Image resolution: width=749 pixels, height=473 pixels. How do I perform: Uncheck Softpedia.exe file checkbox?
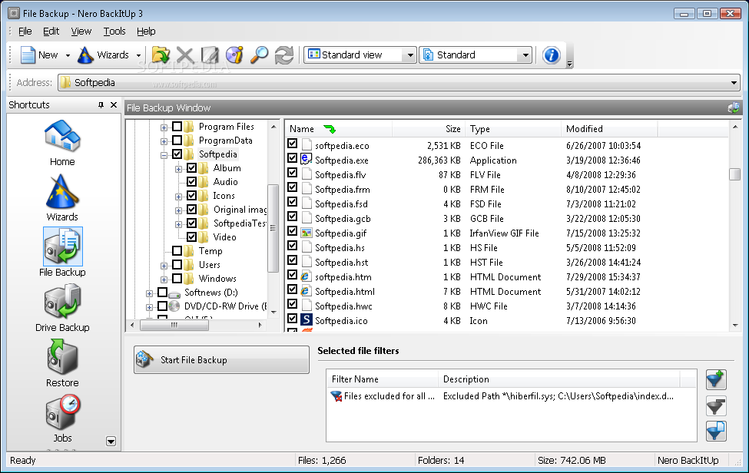pos(293,157)
